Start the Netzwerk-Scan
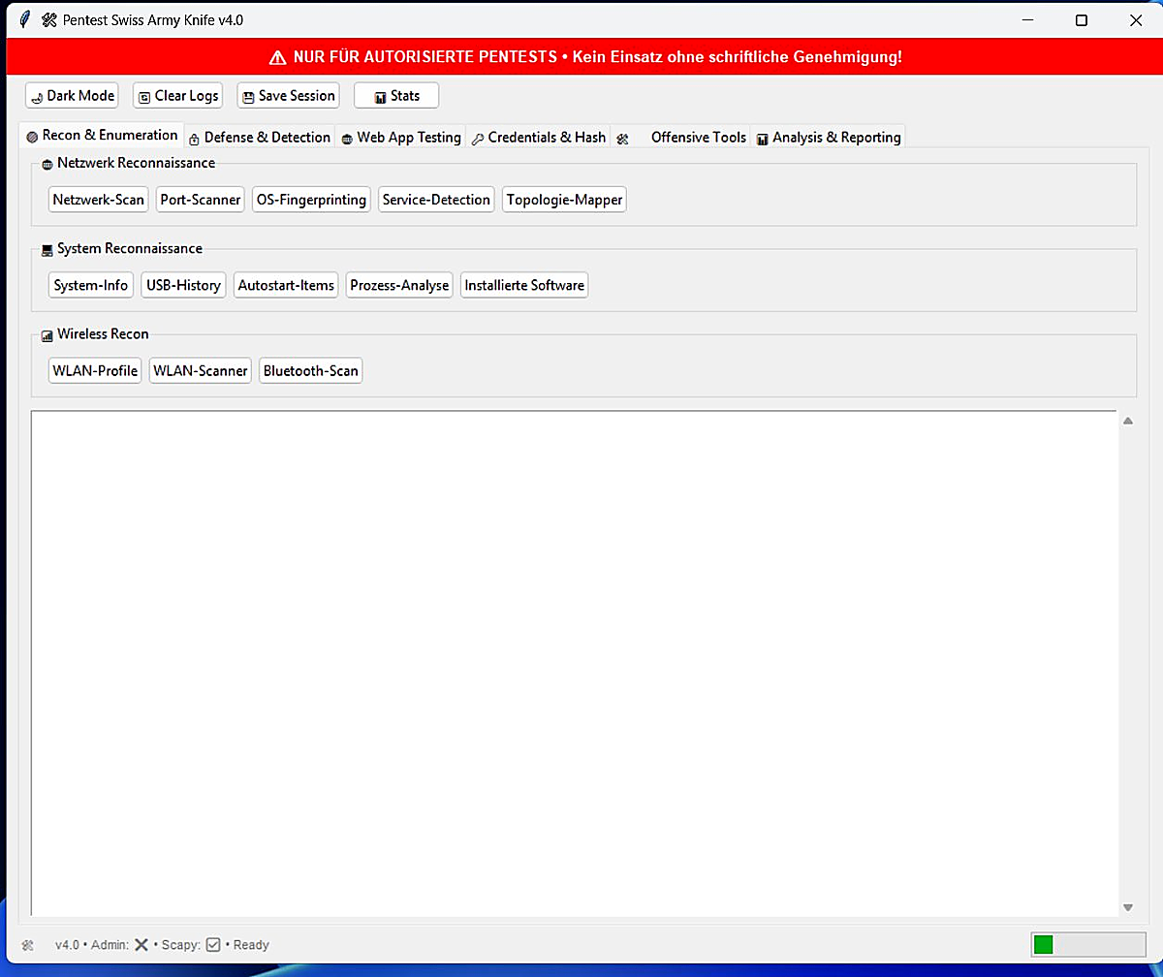The image size is (1163, 977). click(98, 200)
